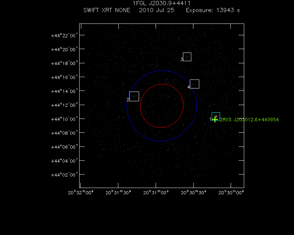Click the 20h30m00s axis label
294x235 pixels.
click(231, 192)
